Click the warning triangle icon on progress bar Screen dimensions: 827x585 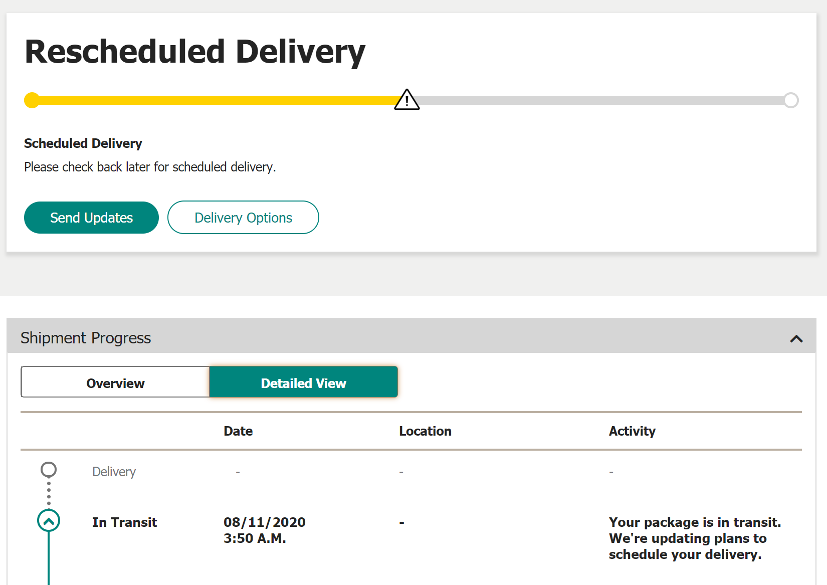pyautogui.click(x=407, y=99)
